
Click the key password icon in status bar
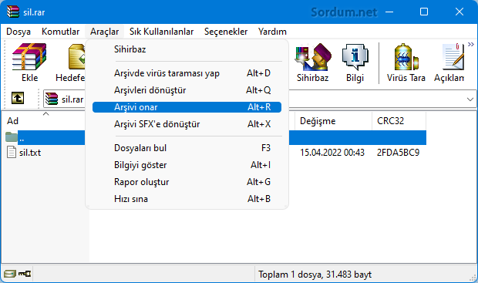point(25,274)
